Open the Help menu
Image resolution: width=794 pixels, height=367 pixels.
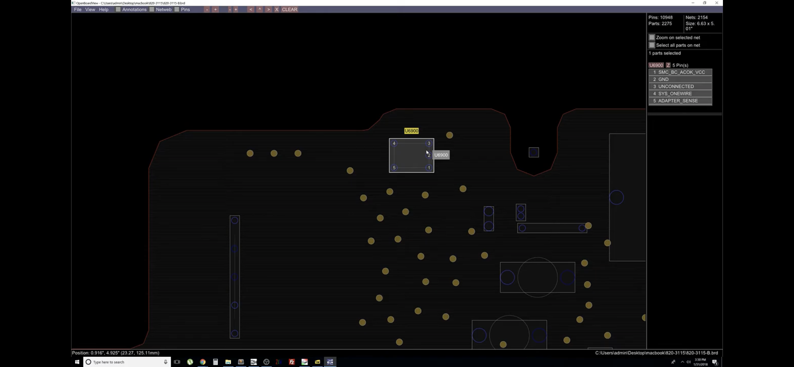[104, 9]
